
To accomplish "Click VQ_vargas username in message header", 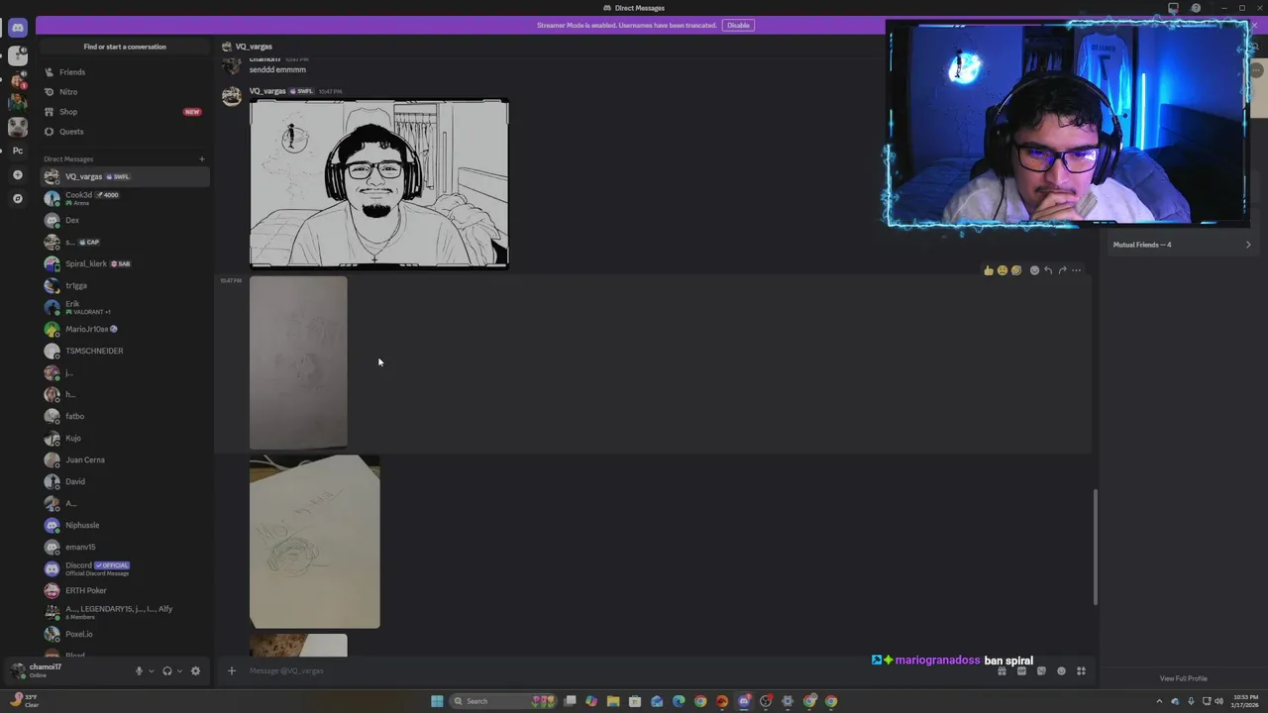I will tap(267, 91).
